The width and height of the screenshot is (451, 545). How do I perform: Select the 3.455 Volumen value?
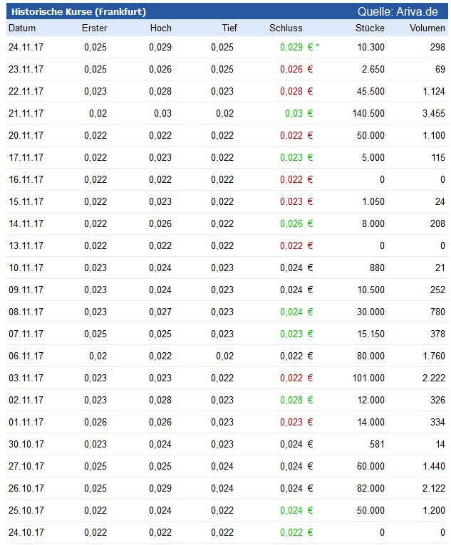tap(433, 113)
